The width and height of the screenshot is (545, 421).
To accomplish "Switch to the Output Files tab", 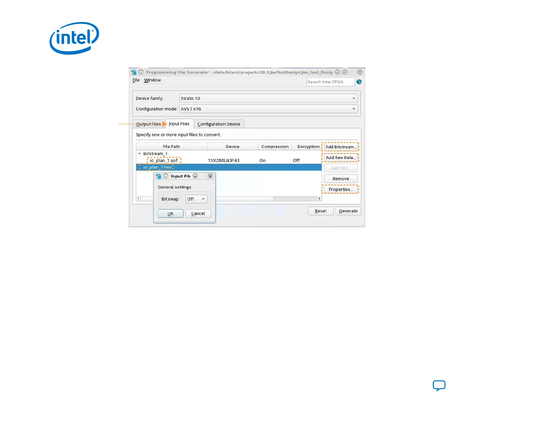I will (149, 124).
